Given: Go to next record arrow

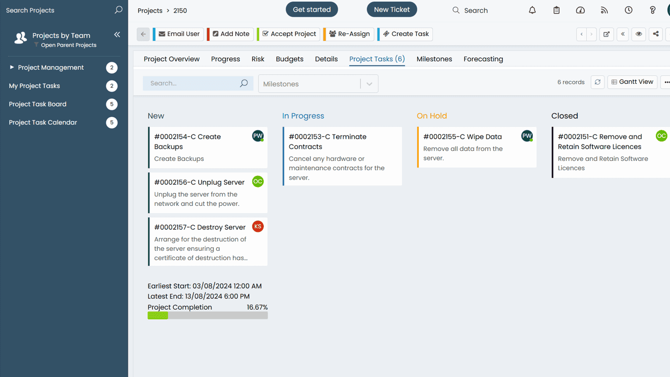Looking at the screenshot, I should pos(591,34).
